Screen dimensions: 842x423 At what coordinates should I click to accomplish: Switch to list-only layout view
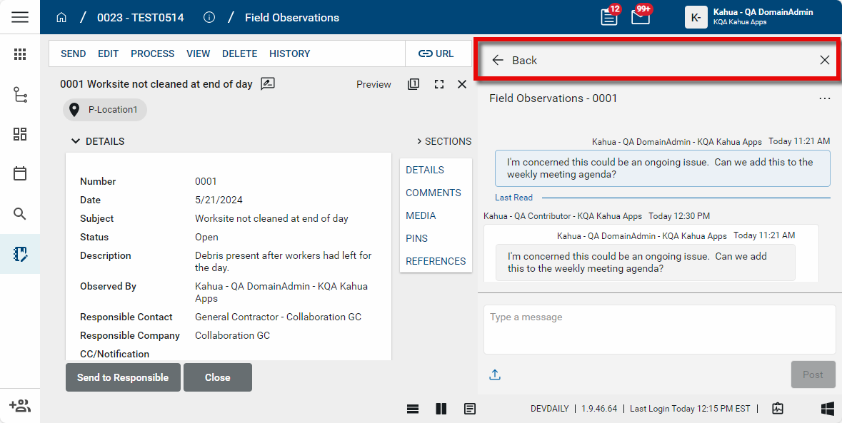(x=413, y=409)
